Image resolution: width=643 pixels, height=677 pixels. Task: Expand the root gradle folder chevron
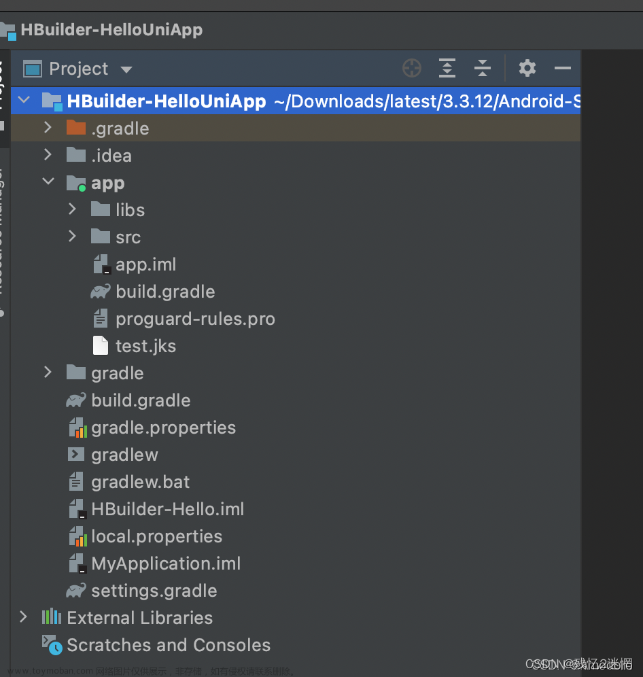[x=48, y=372]
